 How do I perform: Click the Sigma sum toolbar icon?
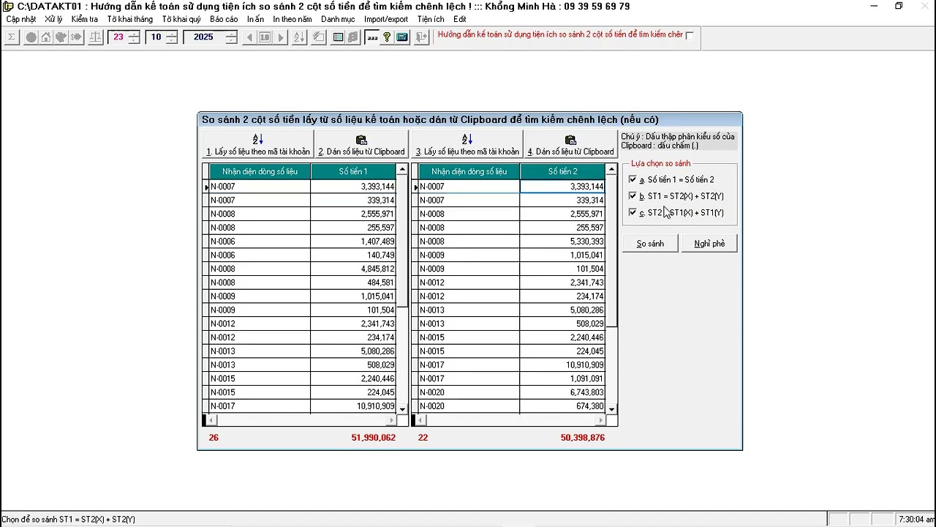point(12,37)
